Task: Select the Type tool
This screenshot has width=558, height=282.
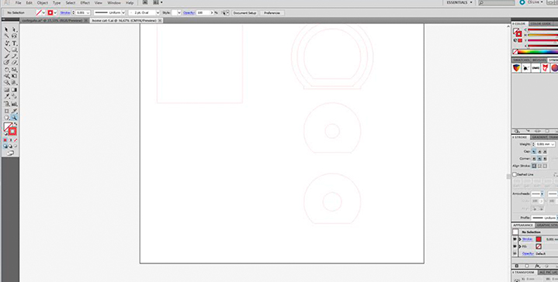Action: (x=14, y=43)
